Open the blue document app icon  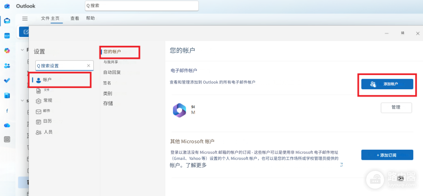[7, 95]
